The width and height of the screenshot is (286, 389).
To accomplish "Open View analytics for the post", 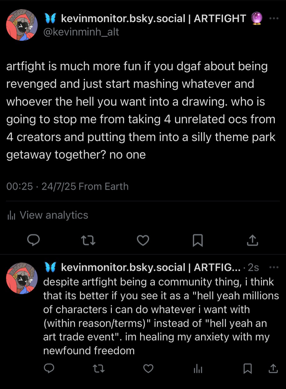I will pyautogui.click(x=54, y=215).
